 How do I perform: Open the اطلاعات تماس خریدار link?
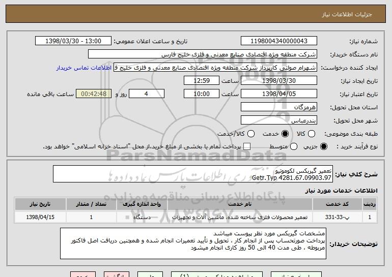(x=84, y=68)
